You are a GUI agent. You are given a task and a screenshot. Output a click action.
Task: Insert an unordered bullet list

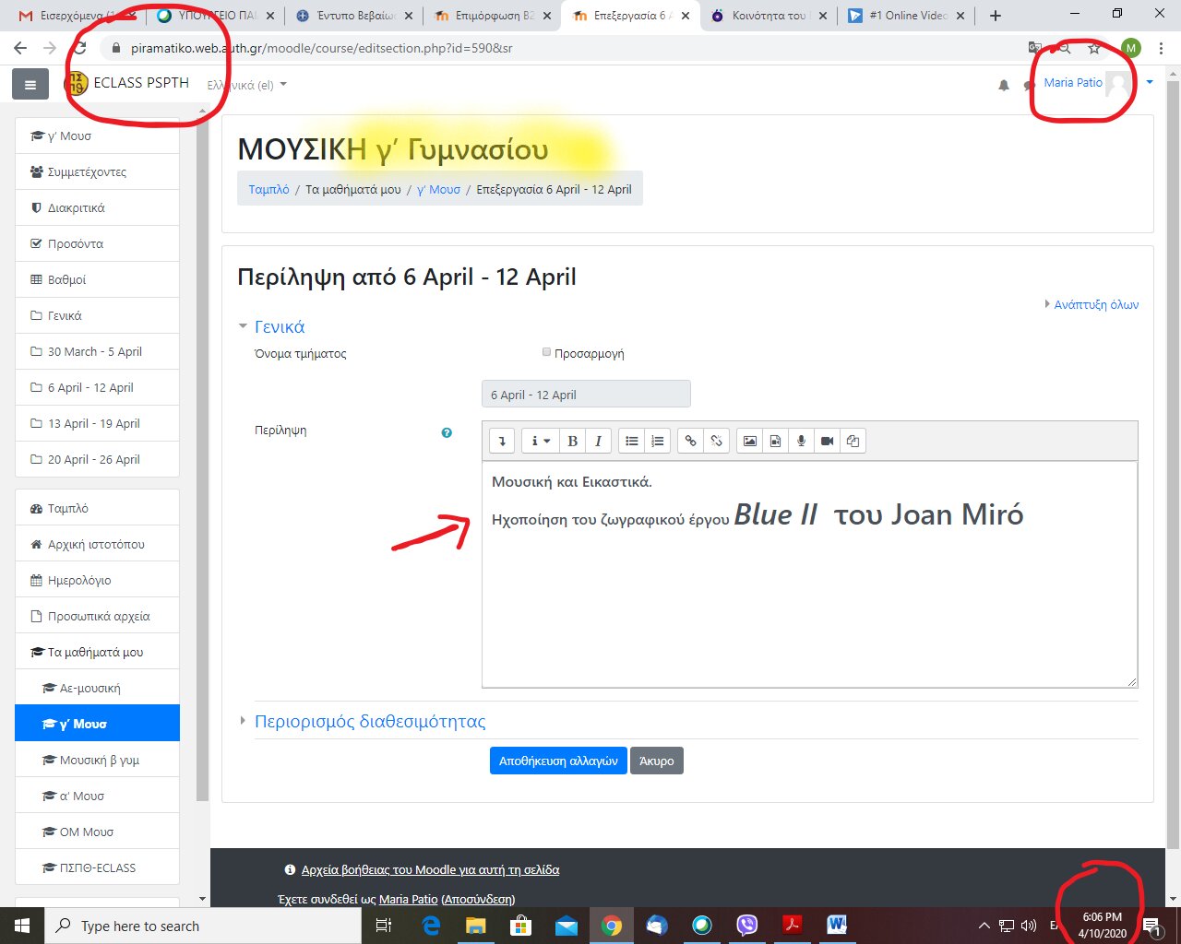[632, 441]
